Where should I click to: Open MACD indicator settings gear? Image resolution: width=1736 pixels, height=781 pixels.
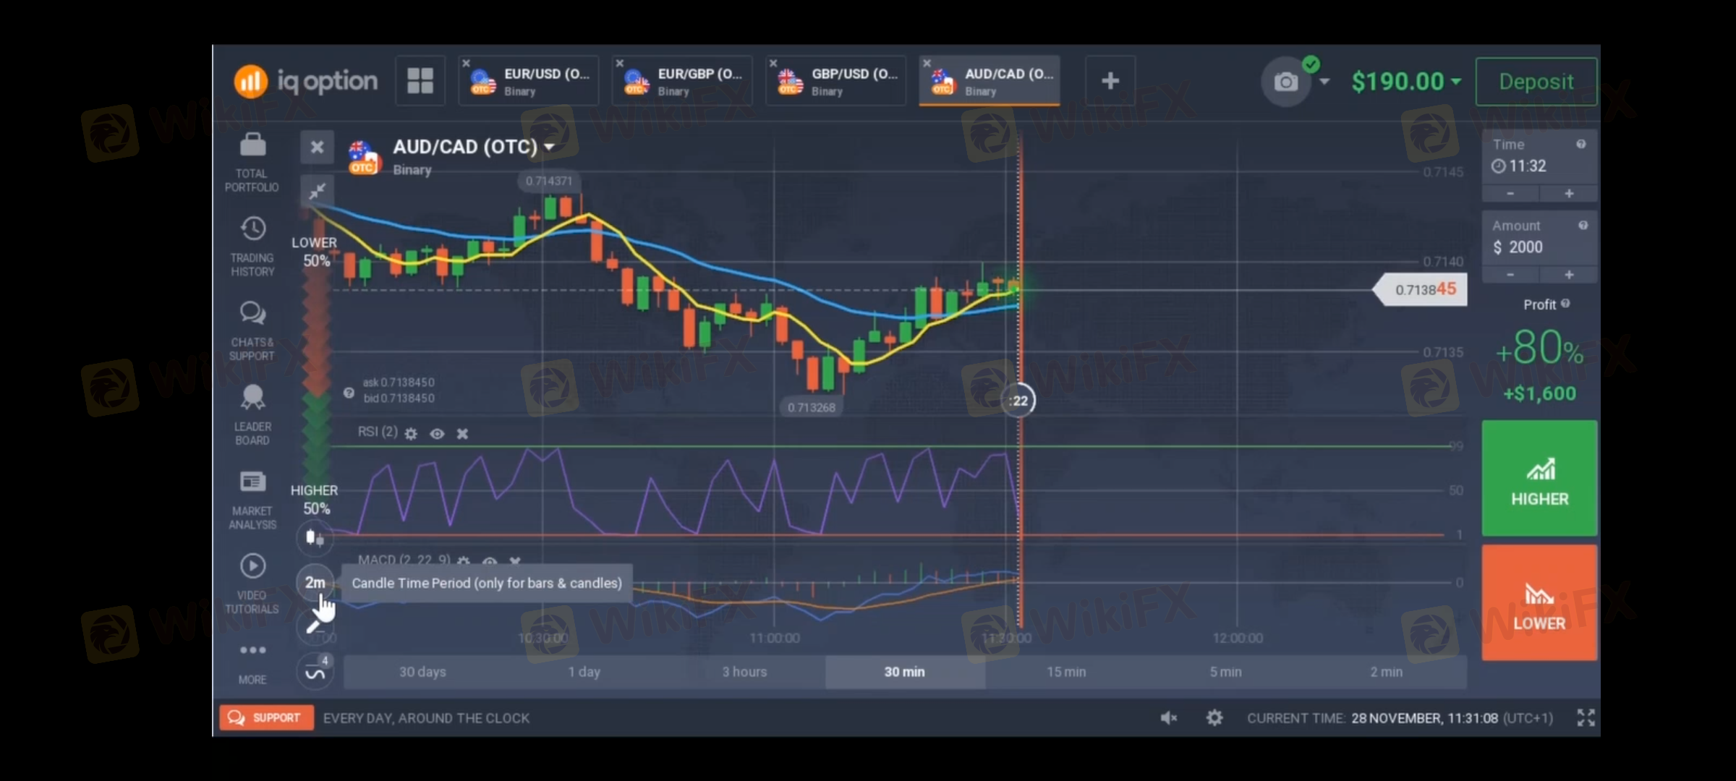[464, 561]
